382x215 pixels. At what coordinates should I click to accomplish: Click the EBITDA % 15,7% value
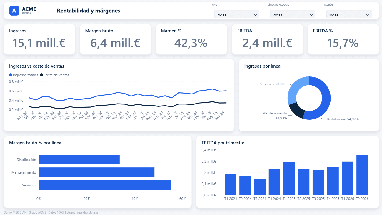(343, 43)
